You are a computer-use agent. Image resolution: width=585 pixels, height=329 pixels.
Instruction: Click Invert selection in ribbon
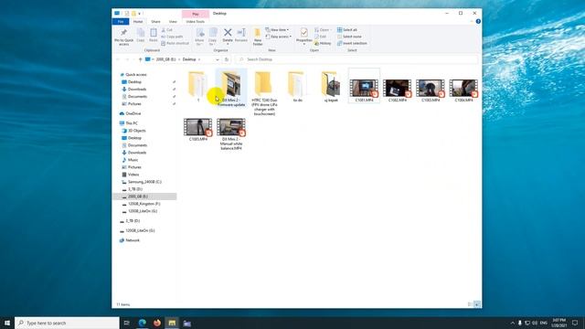352,43
